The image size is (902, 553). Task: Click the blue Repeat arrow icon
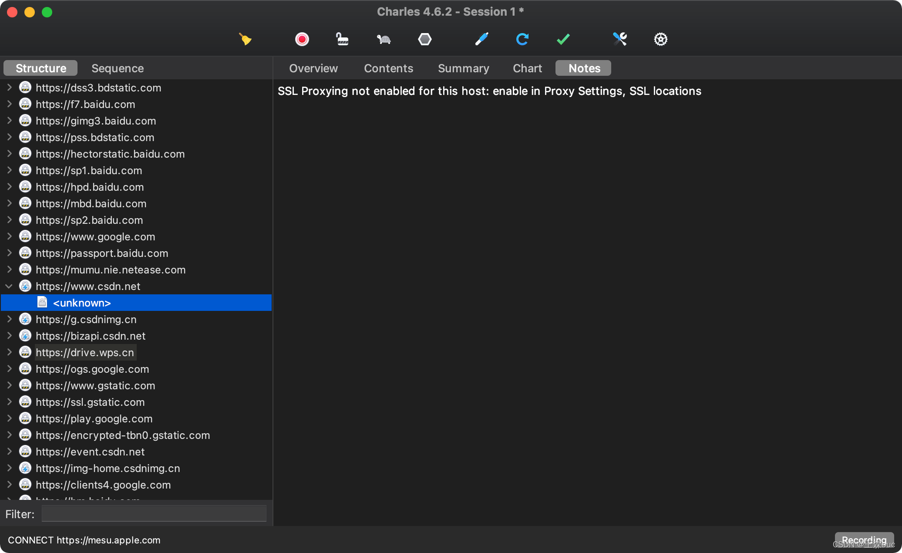coord(522,39)
